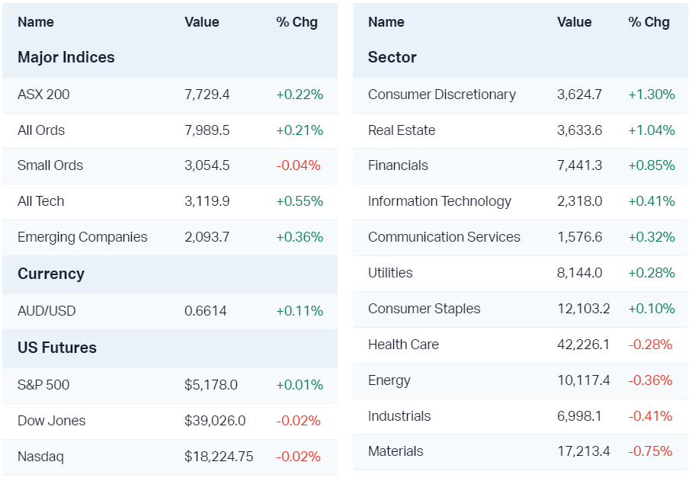Click the Utilities value 8,144.0
Image resolution: width=692 pixels, height=481 pixels.
pos(580,273)
